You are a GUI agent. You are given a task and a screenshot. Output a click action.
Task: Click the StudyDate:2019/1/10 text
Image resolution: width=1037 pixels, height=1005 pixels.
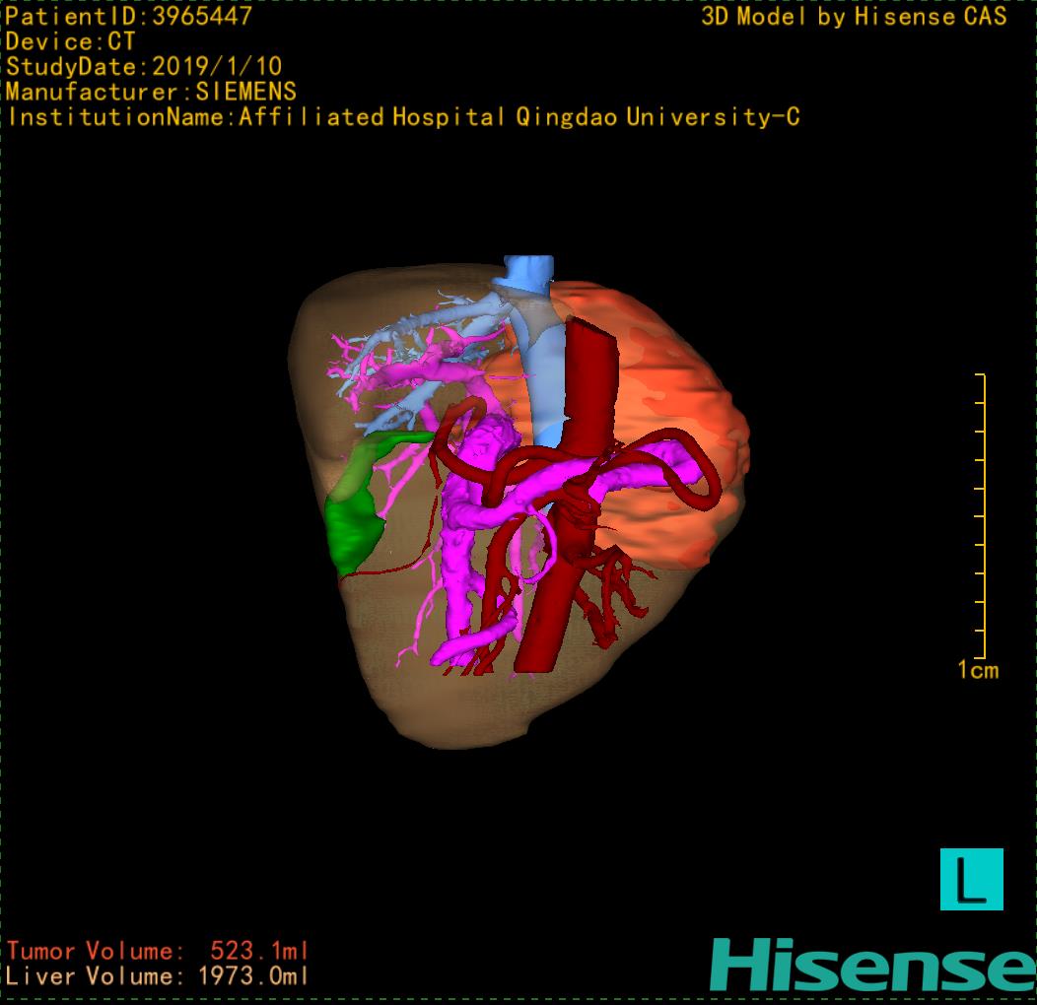pos(144,67)
